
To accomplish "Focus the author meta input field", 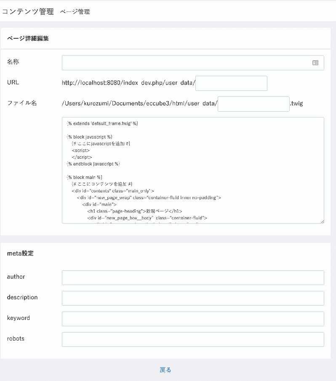I will click(x=193, y=277).
